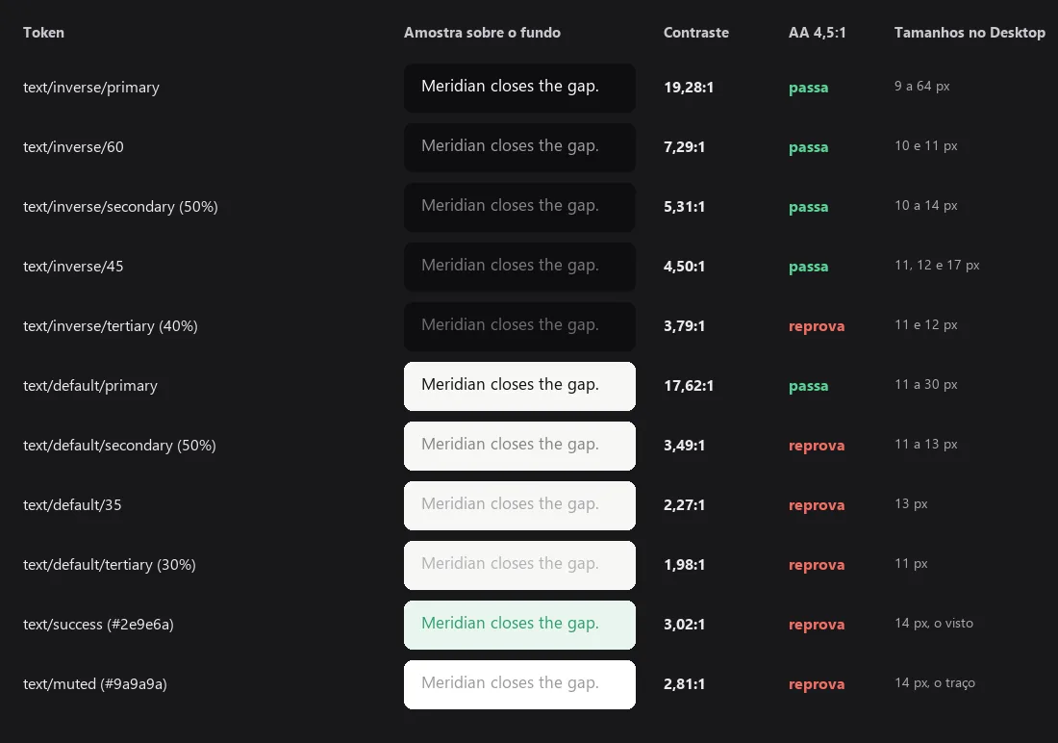Image resolution: width=1058 pixels, height=743 pixels.
Task: Click 'reprova' in the text/default/secondary row
Action: (x=817, y=446)
